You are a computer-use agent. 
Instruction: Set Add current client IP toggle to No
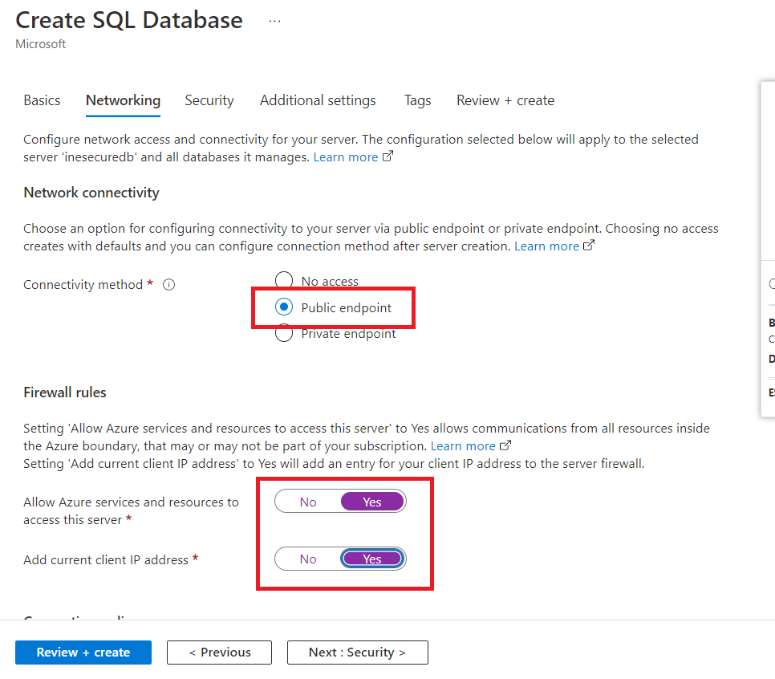[308, 559]
